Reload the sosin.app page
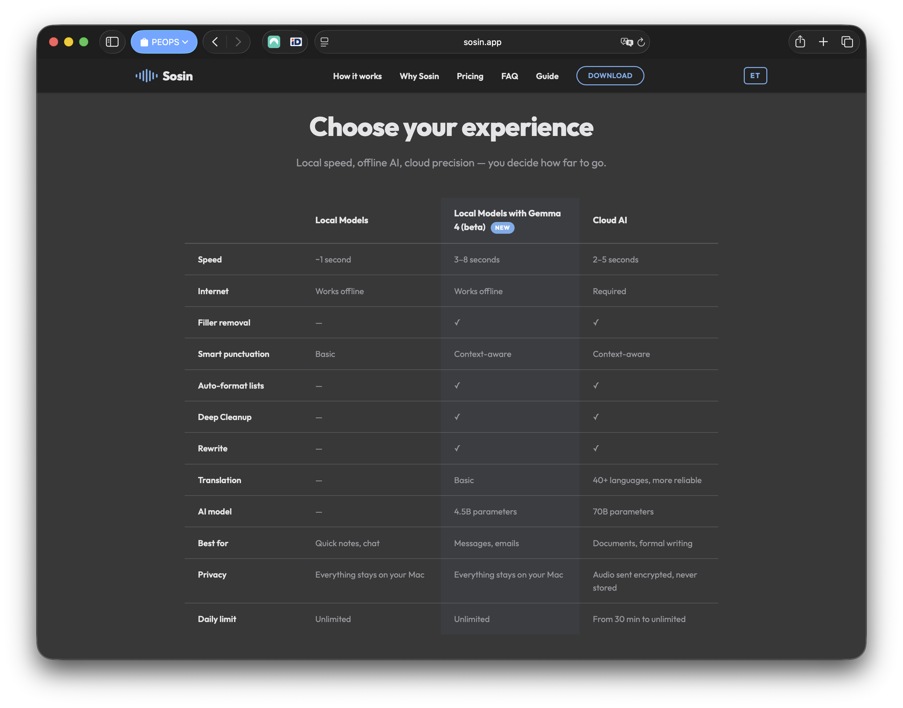 click(x=641, y=42)
